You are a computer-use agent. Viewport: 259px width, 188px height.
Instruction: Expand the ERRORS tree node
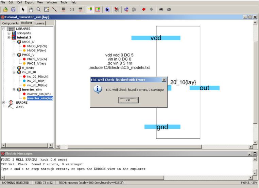4,102
